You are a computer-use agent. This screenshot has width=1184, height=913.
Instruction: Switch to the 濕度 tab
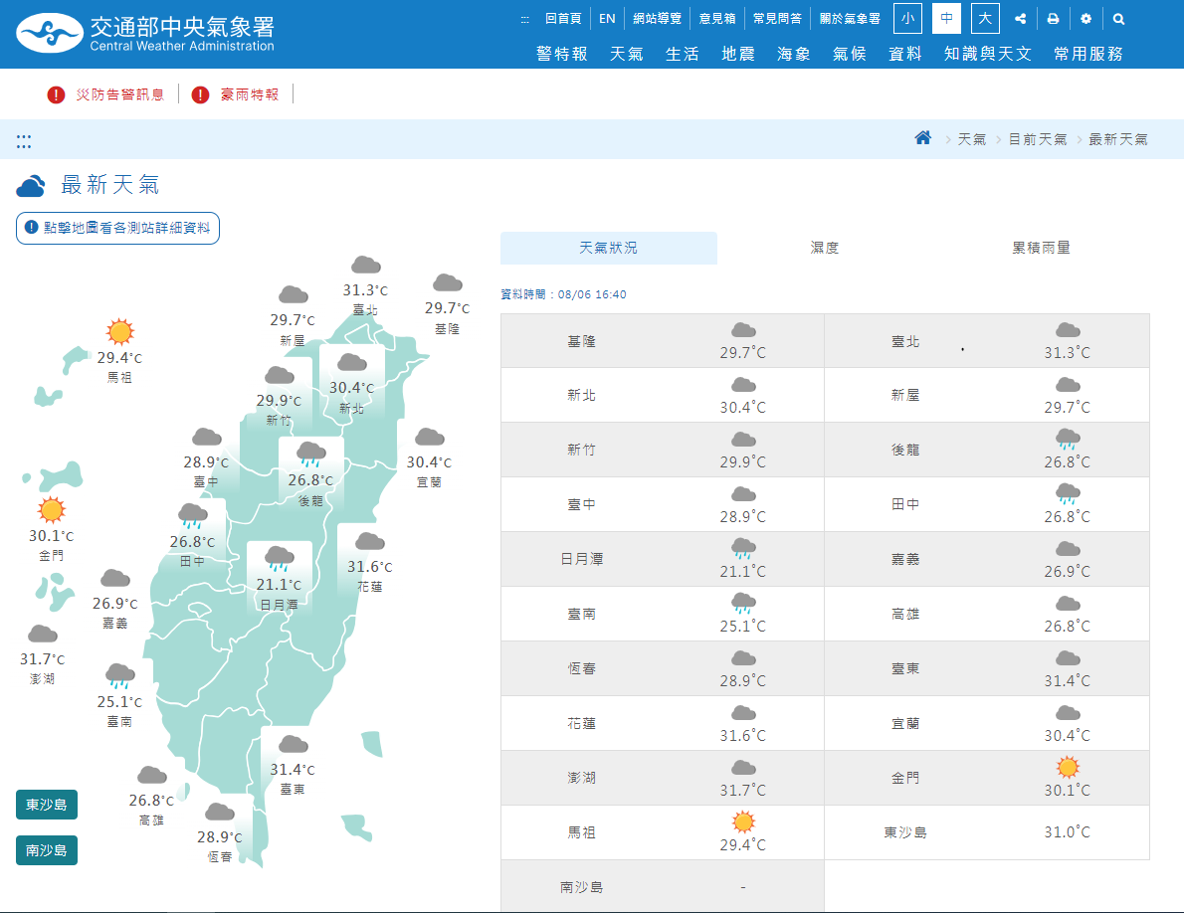(827, 248)
